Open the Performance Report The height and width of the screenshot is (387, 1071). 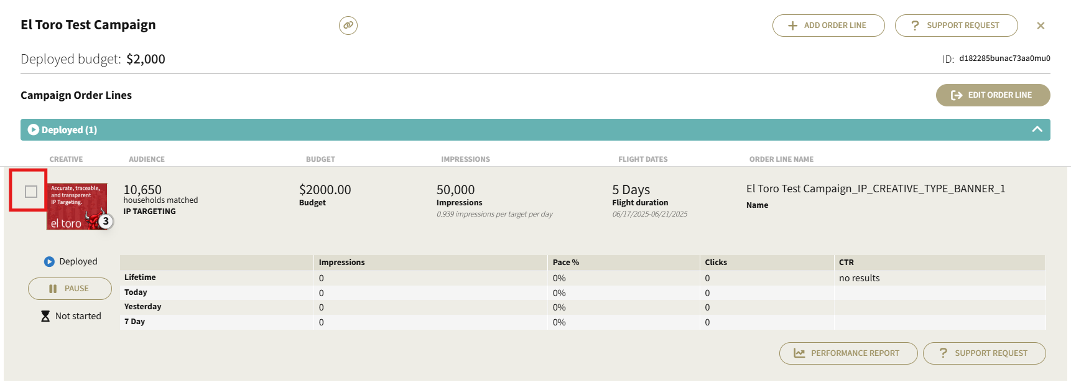(848, 353)
